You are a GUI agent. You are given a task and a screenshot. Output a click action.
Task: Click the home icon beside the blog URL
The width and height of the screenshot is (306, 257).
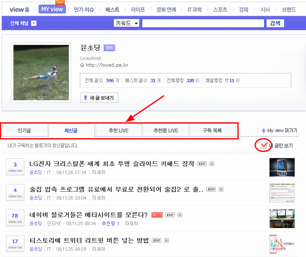click(x=82, y=65)
